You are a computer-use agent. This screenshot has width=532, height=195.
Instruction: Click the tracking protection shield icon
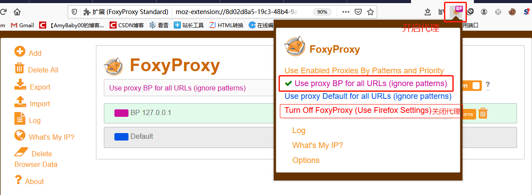coord(74,12)
